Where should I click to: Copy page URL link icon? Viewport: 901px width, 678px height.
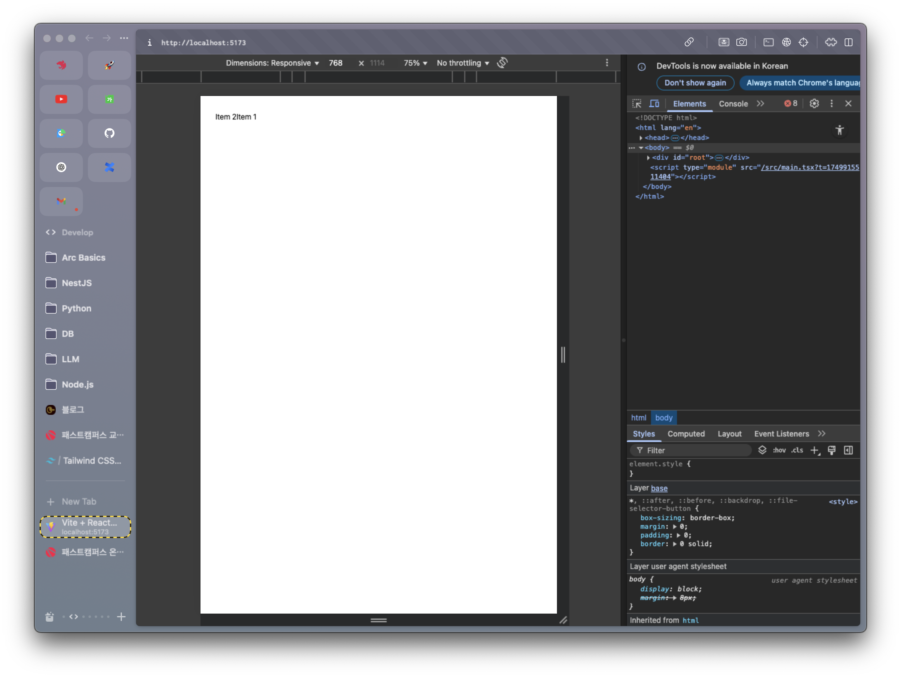tap(689, 42)
